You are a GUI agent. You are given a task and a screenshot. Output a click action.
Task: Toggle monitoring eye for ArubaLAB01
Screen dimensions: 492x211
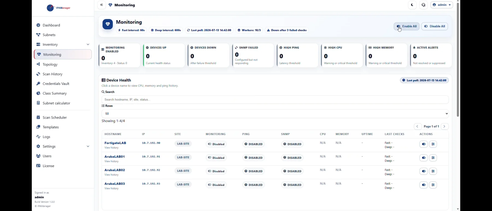click(x=424, y=158)
